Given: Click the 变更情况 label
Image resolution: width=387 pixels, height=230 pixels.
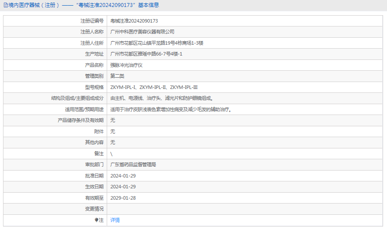Looking at the screenshot, I should (x=94, y=209).
